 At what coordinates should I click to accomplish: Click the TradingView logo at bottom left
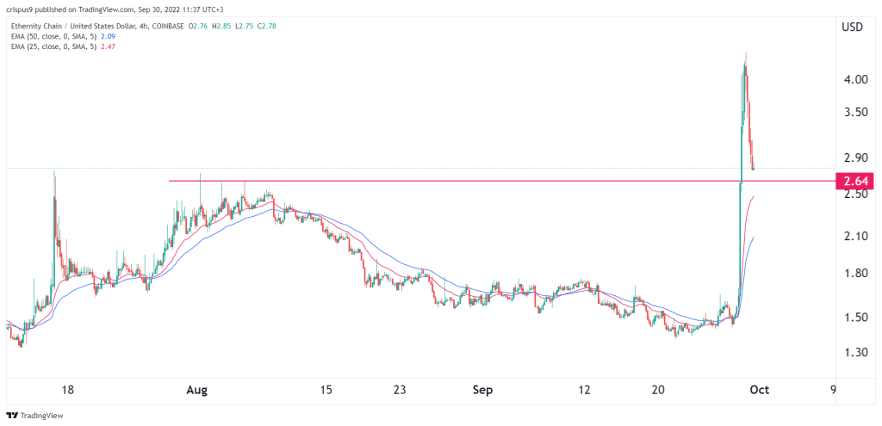tap(34, 416)
